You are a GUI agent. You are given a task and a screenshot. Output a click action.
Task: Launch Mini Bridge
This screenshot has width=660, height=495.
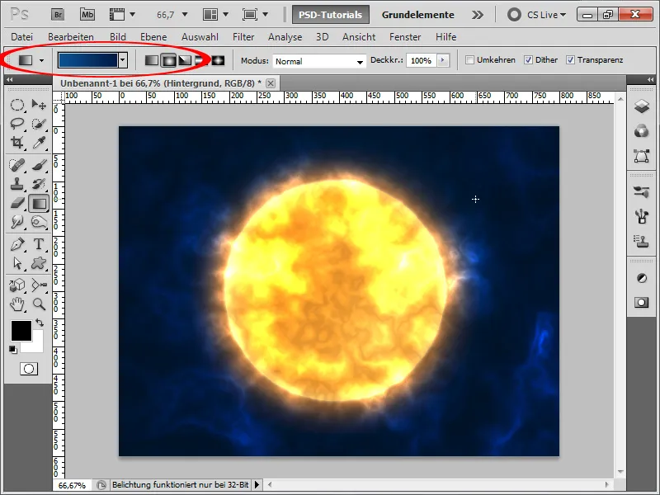click(87, 15)
